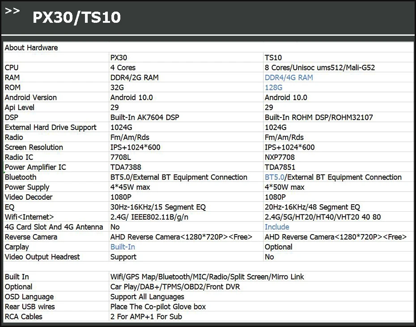This screenshot has width=416, height=327.
Task: Click the double chevron icon in header
Action: coord(13,11)
